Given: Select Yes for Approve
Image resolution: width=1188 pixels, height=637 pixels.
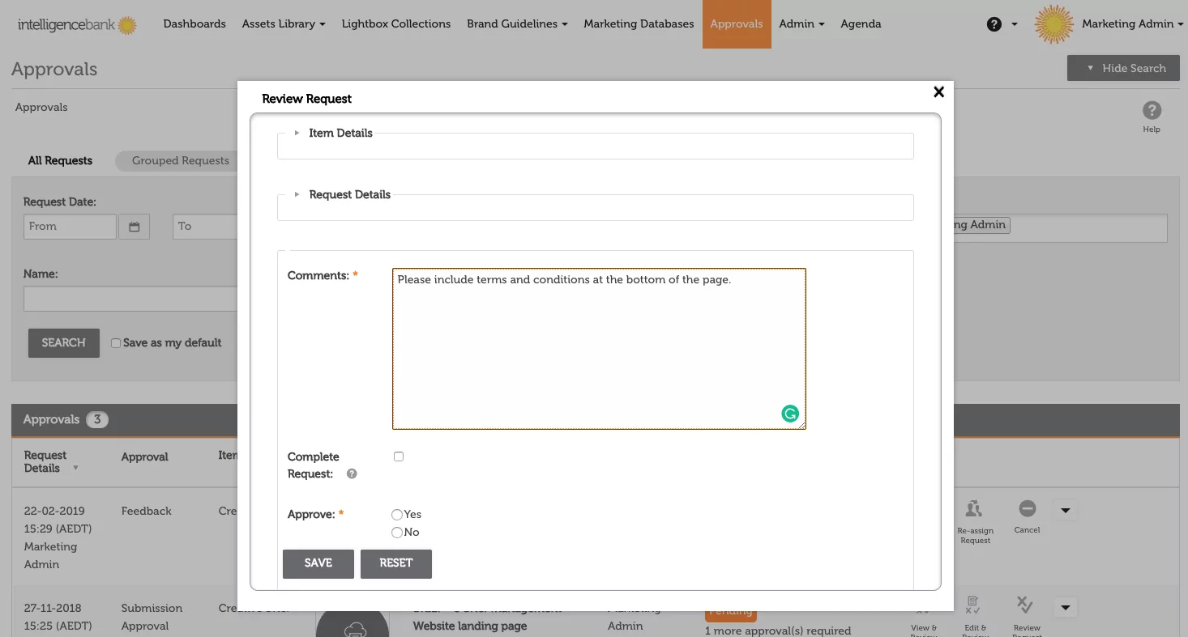Looking at the screenshot, I should click(397, 515).
